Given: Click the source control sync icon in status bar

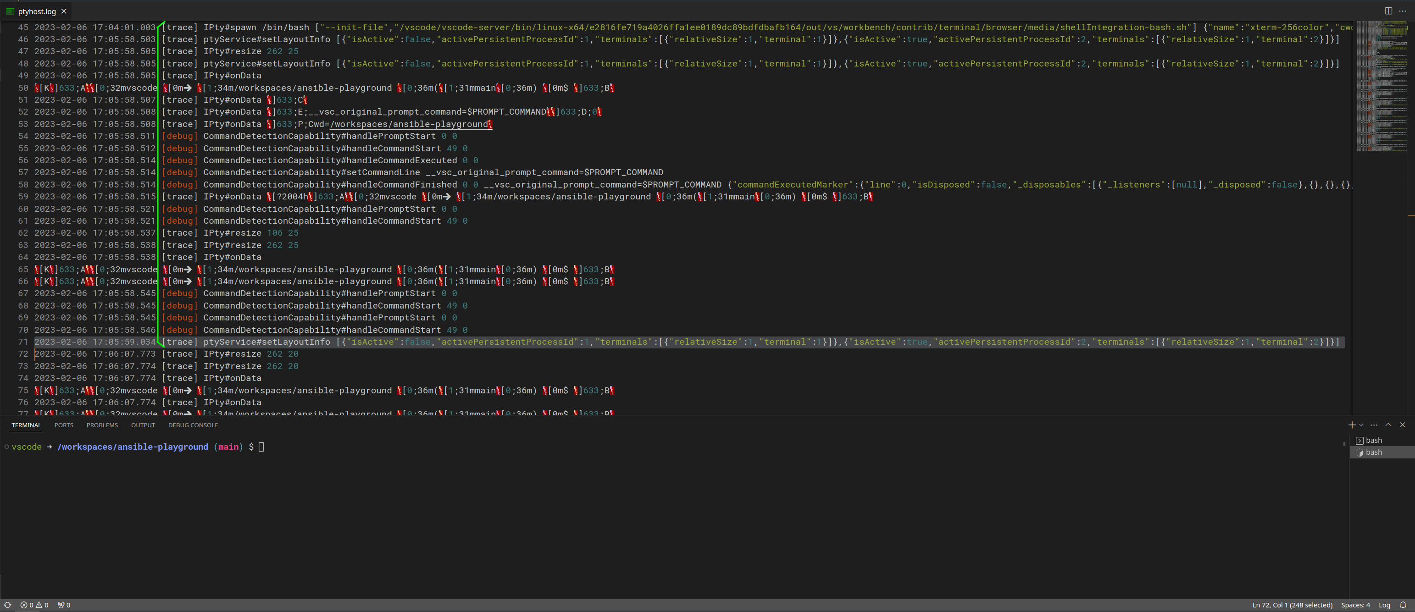Looking at the screenshot, I should click(8, 605).
